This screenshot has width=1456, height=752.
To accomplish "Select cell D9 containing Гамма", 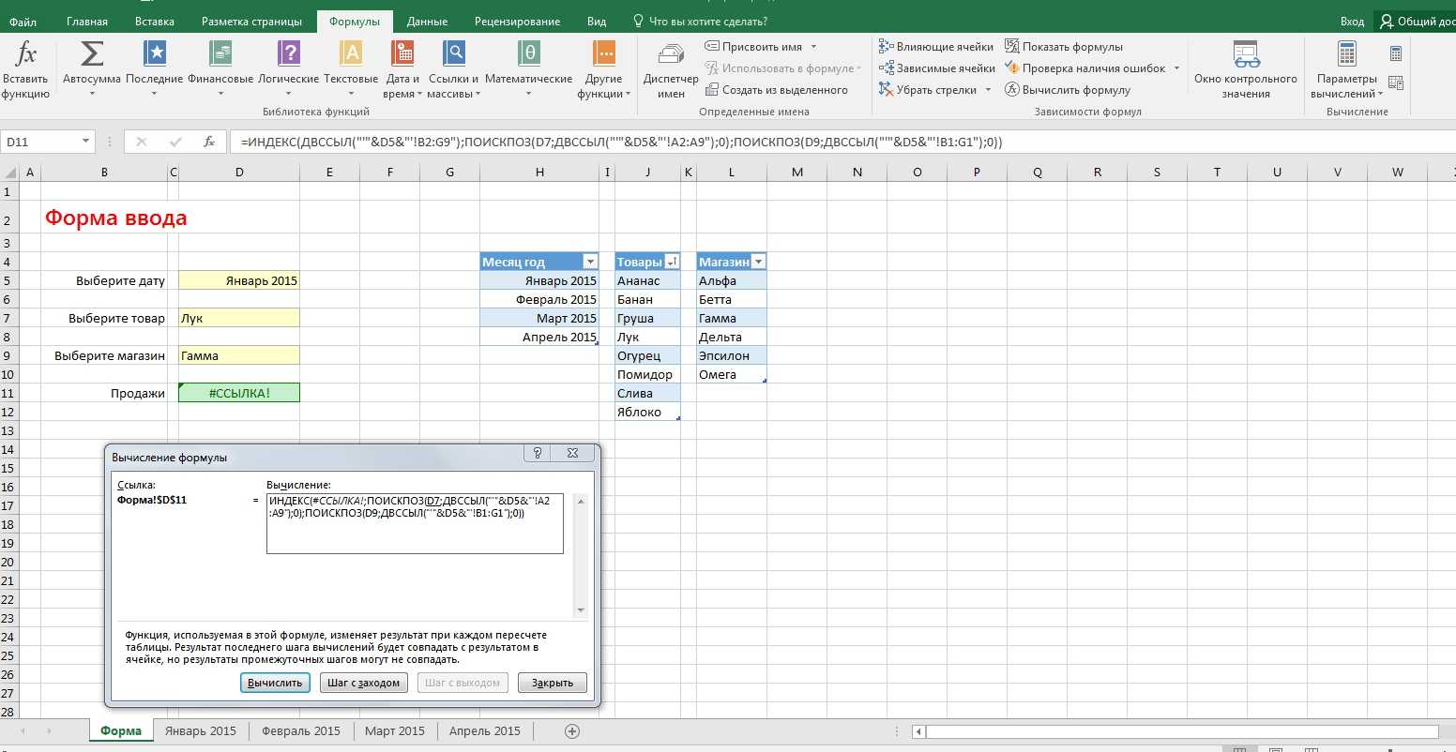I will pos(239,355).
